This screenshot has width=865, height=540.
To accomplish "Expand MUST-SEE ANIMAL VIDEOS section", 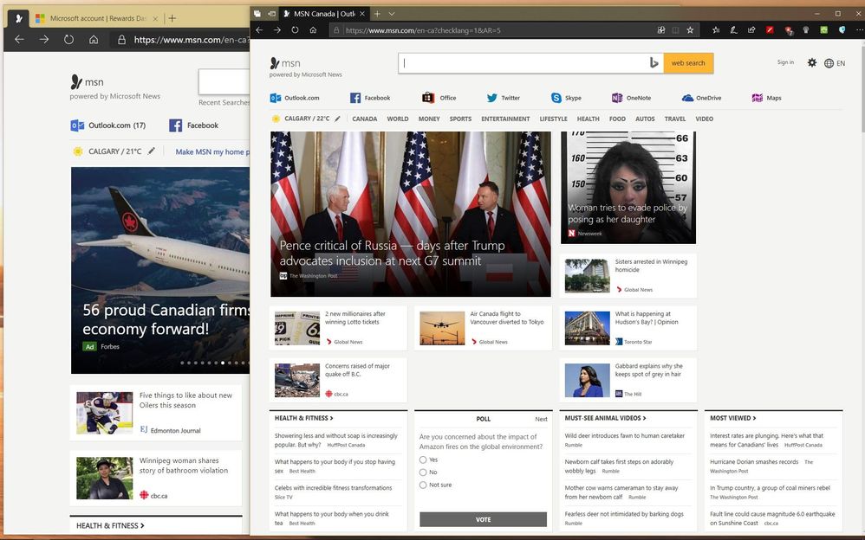I will tap(605, 418).
